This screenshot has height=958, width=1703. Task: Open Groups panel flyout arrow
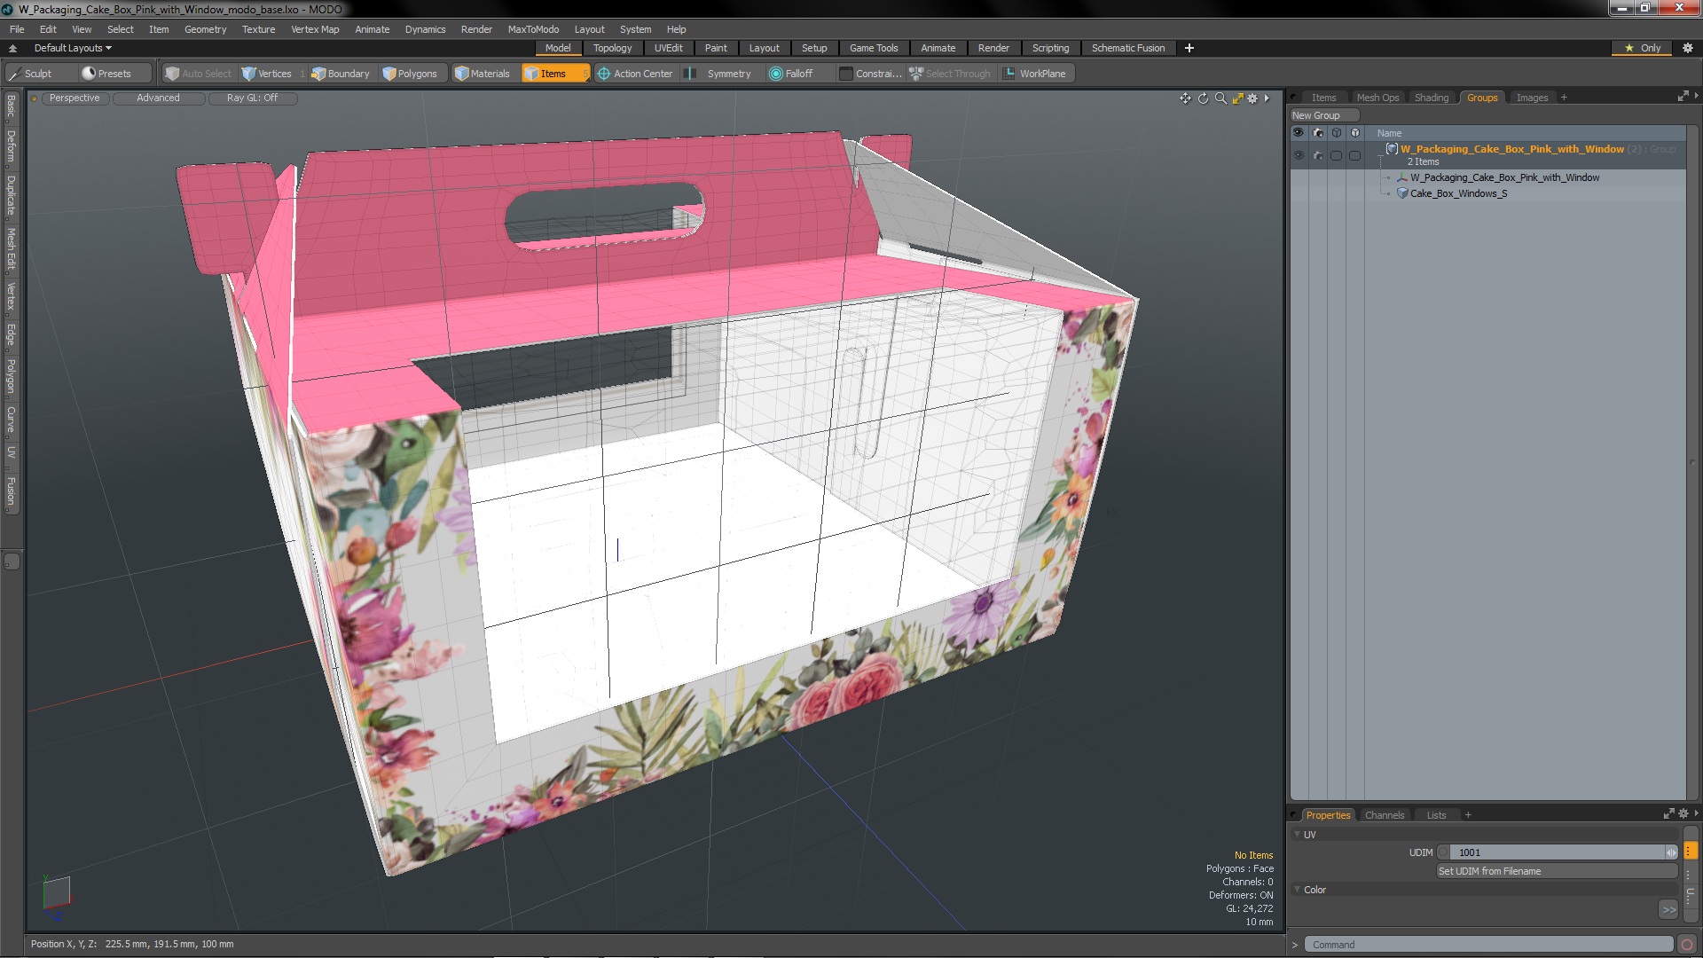coord(1696,96)
